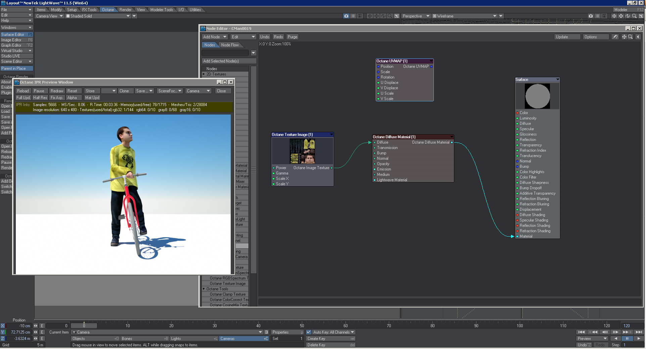Open the Surface Editor
This screenshot has width=646, height=349.
[x=16, y=35]
